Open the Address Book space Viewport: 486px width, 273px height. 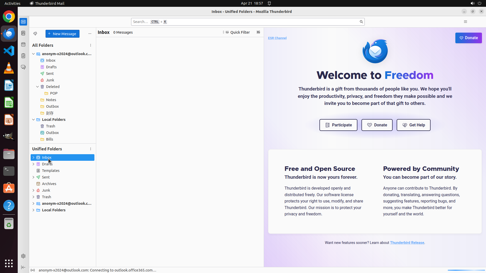(23, 33)
